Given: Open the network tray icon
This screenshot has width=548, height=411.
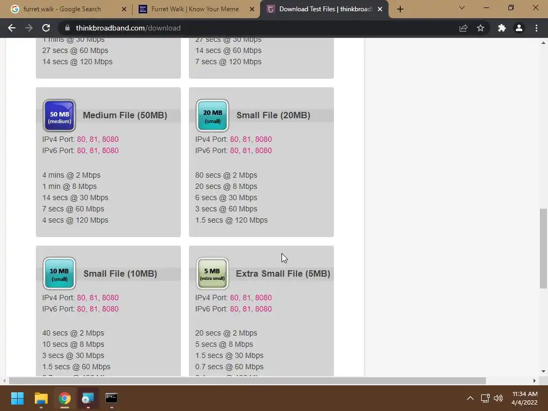Looking at the screenshot, I should [x=485, y=398].
